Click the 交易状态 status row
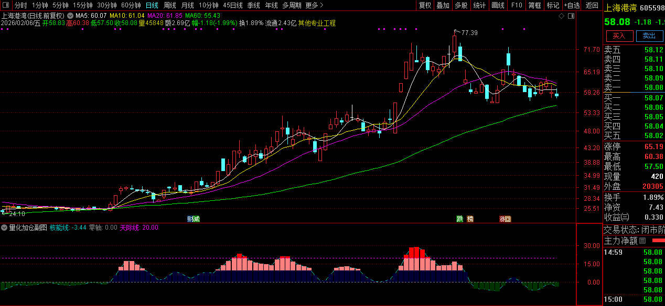This screenshot has height=306, width=665. (x=634, y=230)
